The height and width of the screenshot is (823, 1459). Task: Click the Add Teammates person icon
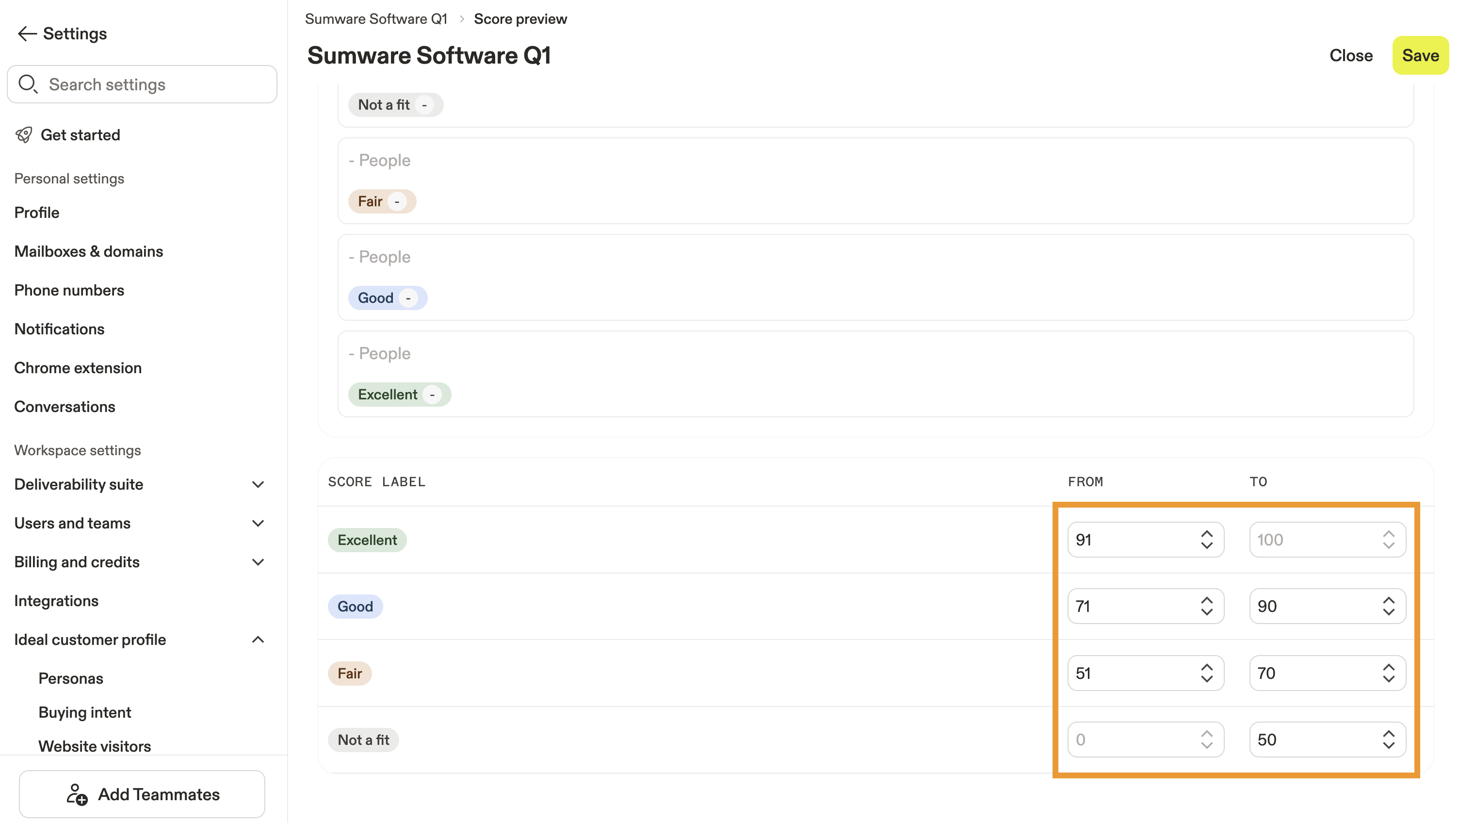point(77,794)
